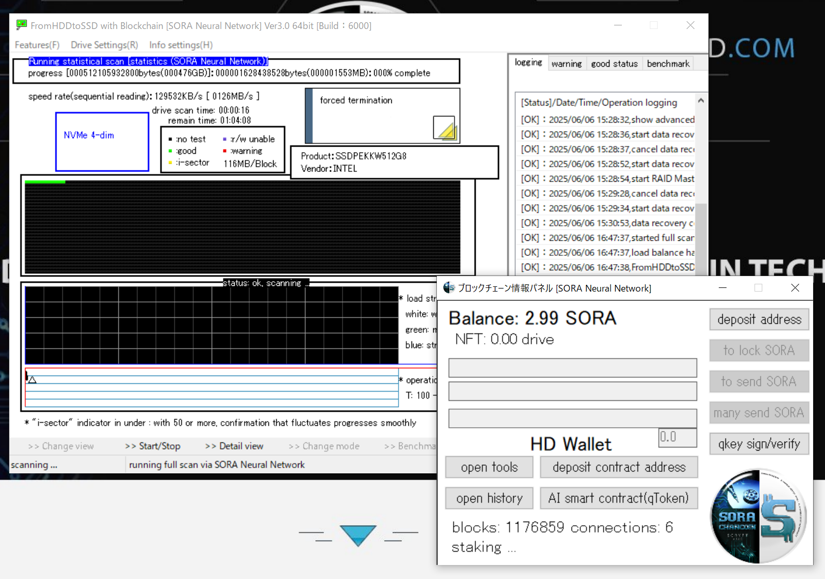Click the triangle marker in operation graph
Screen dimensions: 825x579
(32, 380)
